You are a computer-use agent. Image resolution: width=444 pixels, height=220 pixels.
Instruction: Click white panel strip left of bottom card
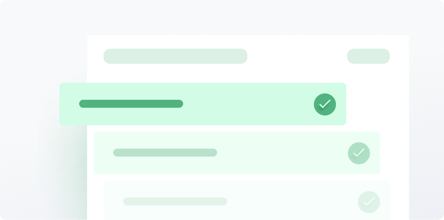(95, 200)
